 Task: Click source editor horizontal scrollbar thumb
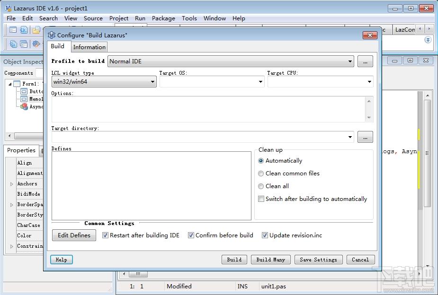pos(138,274)
